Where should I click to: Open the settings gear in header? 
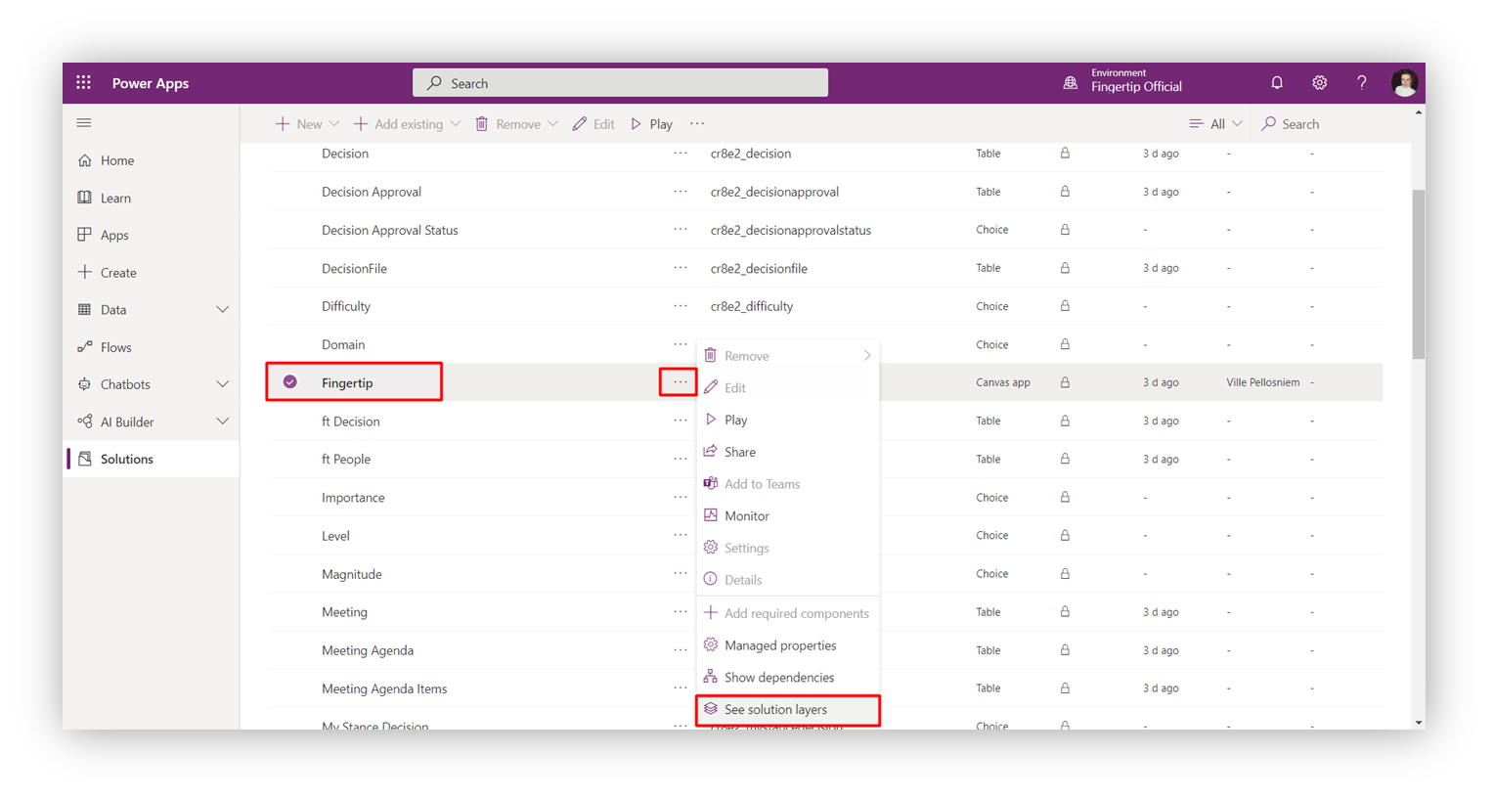pyautogui.click(x=1319, y=83)
